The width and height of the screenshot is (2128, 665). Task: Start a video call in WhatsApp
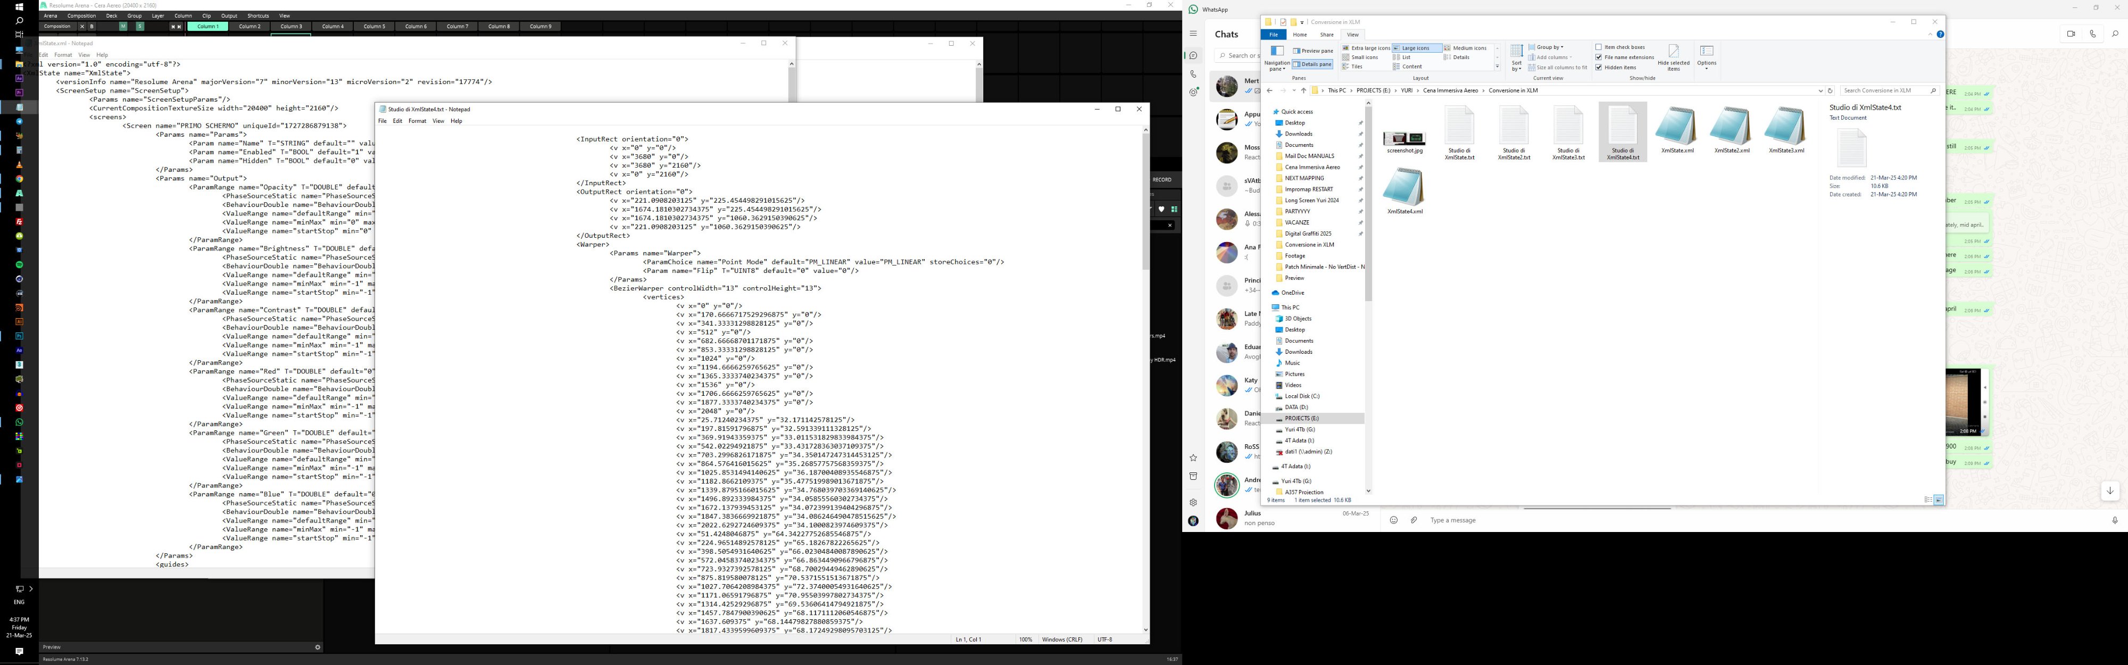click(x=2071, y=34)
